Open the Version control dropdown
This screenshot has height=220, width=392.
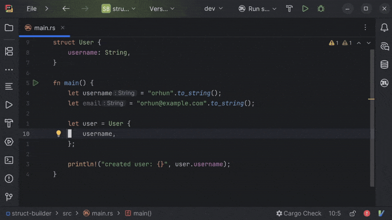[162, 9]
